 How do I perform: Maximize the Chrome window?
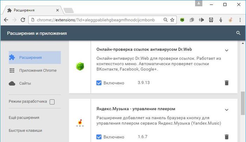pyautogui.click(x=225, y=5)
